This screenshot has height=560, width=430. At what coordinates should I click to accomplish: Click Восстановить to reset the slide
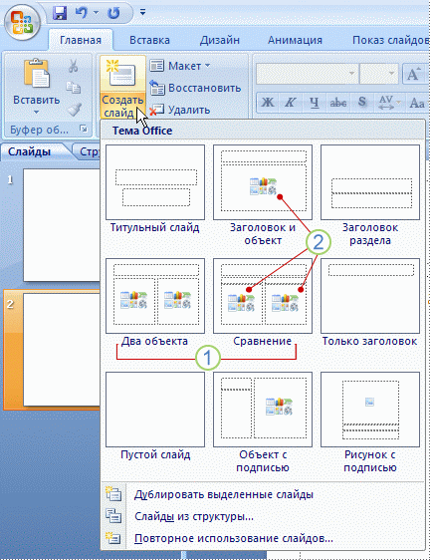195,88
